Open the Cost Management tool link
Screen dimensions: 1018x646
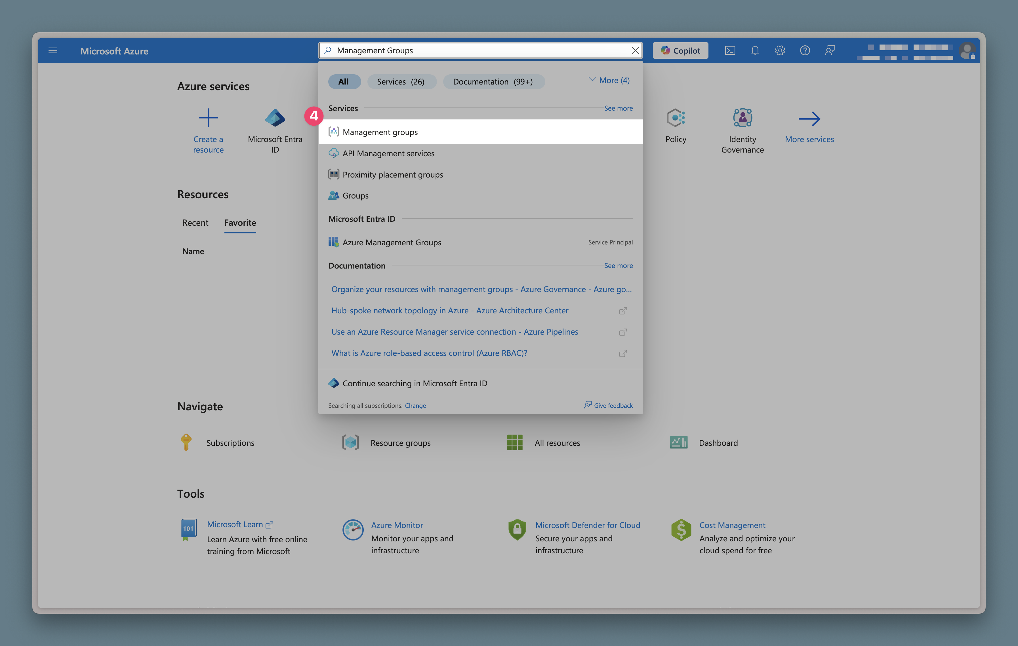[x=732, y=525]
